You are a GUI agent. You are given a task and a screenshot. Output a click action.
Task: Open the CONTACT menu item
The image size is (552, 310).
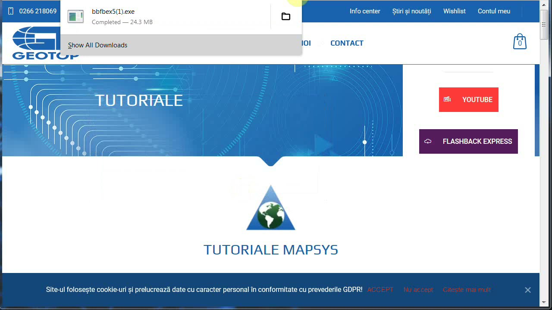pos(347,43)
